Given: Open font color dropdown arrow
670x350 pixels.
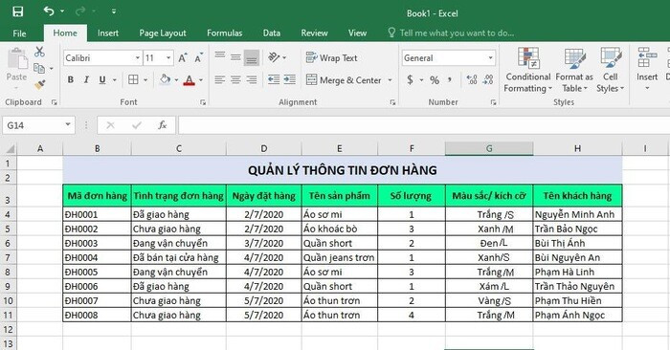Looking at the screenshot, I should [x=201, y=80].
